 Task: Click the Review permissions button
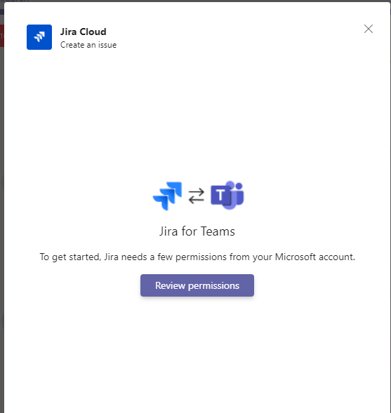click(197, 285)
